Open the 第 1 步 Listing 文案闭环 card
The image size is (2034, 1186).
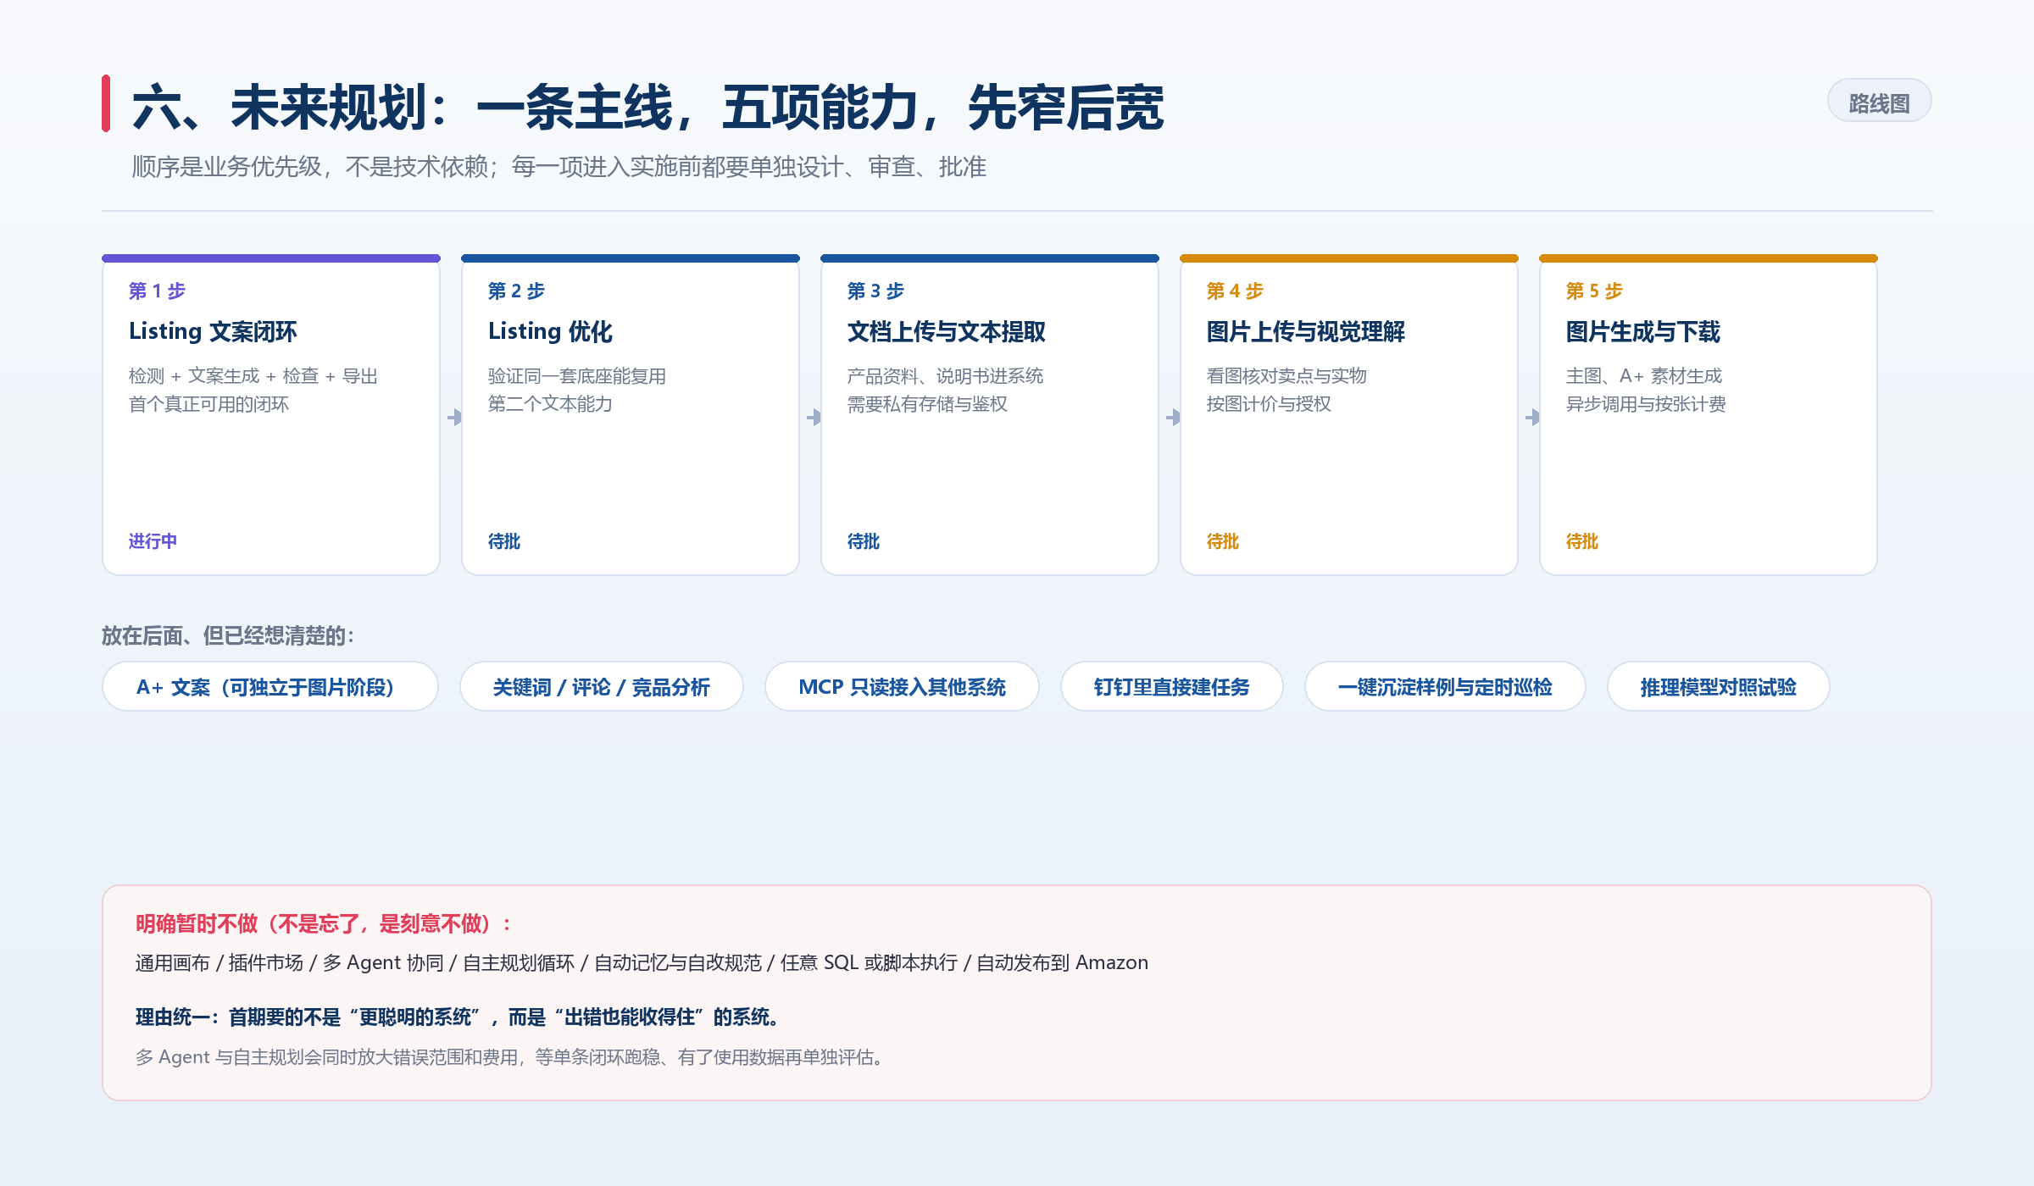point(271,415)
